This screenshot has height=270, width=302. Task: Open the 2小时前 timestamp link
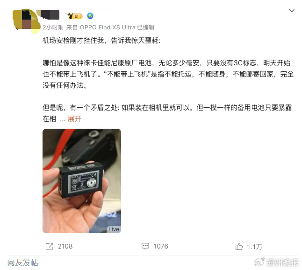[53, 28]
